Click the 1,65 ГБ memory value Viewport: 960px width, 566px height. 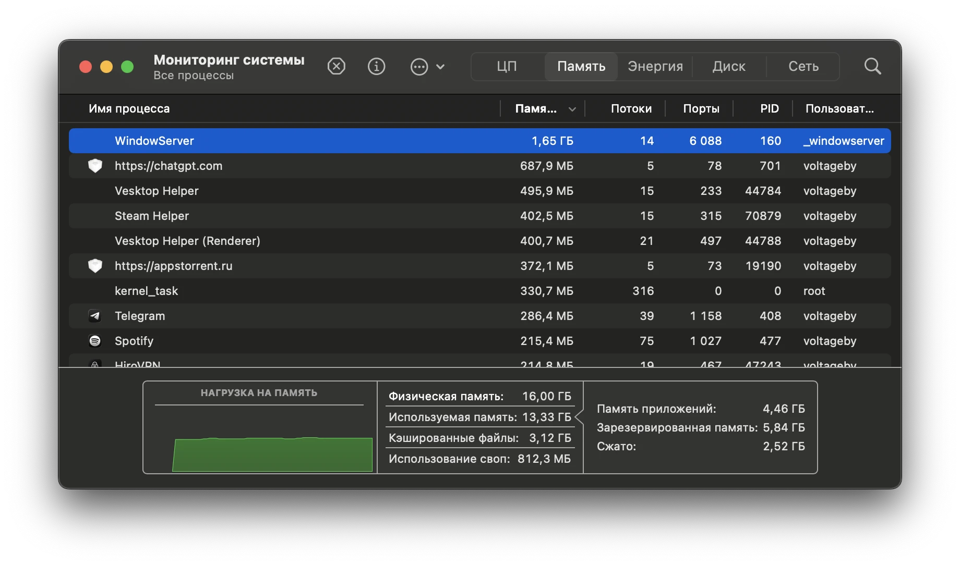(x=553, y=141)
